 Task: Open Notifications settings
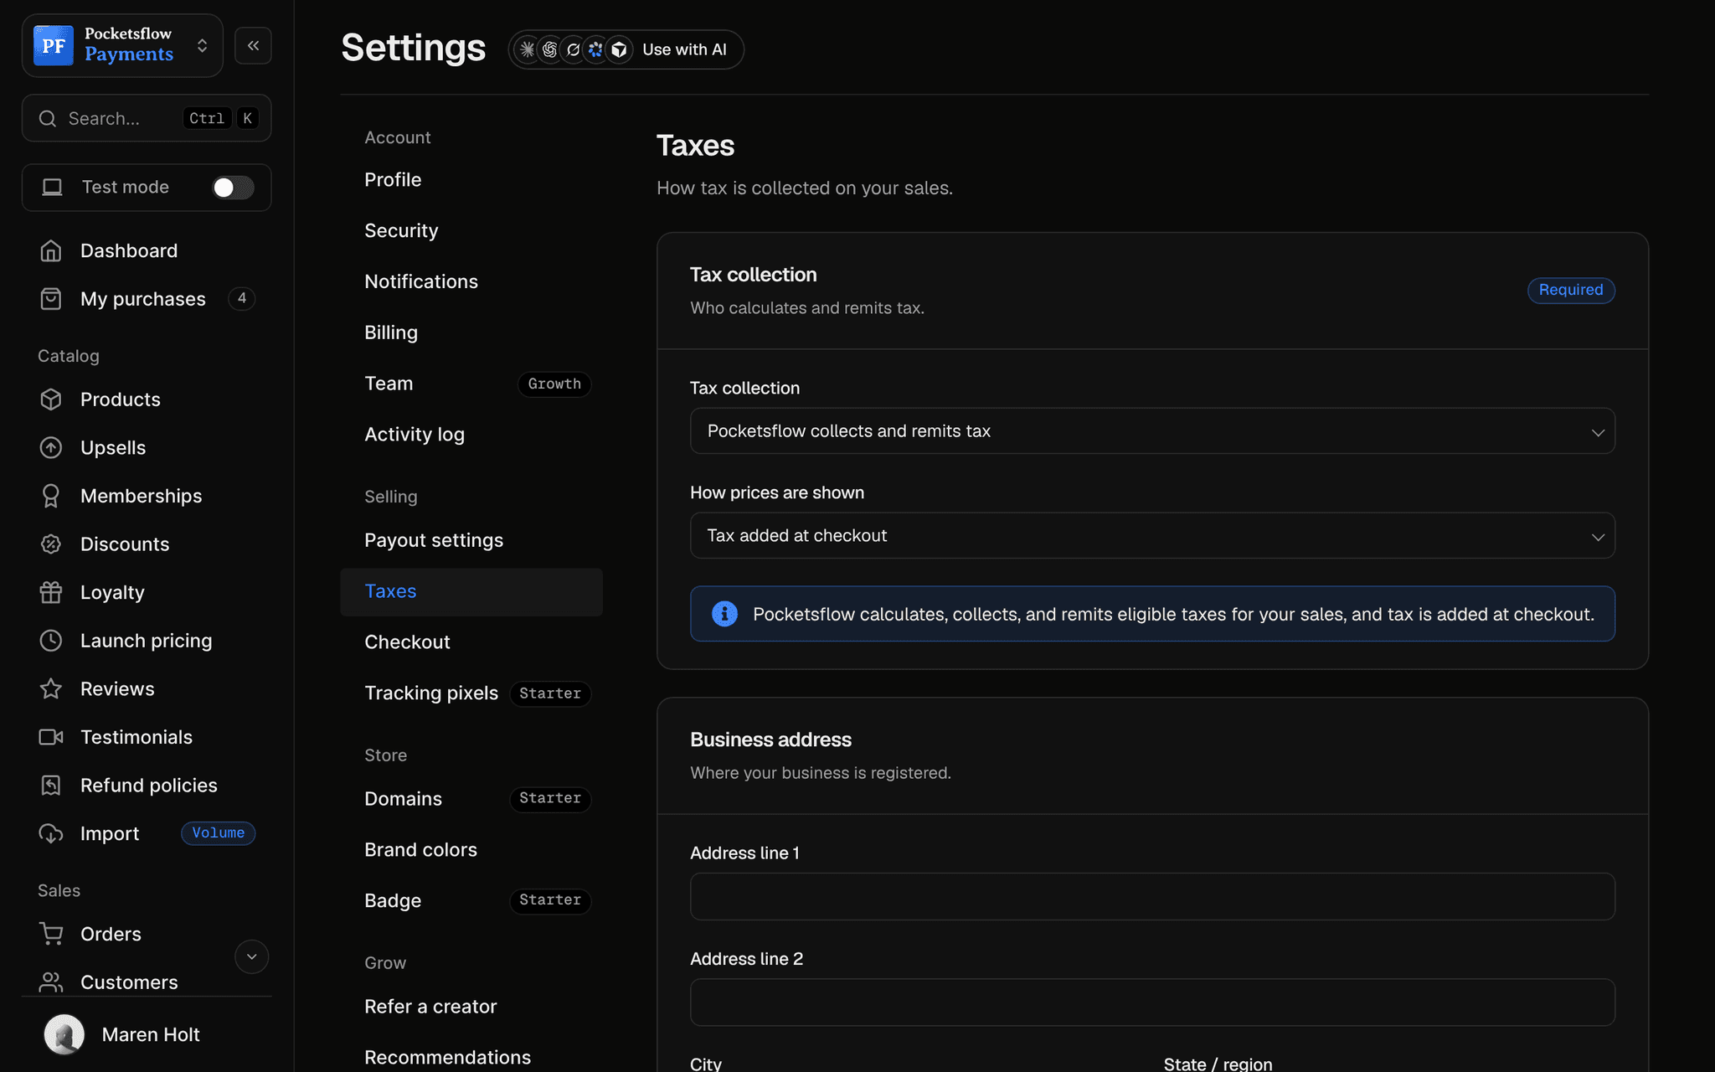pyautogui.click(x=471, y=281)
